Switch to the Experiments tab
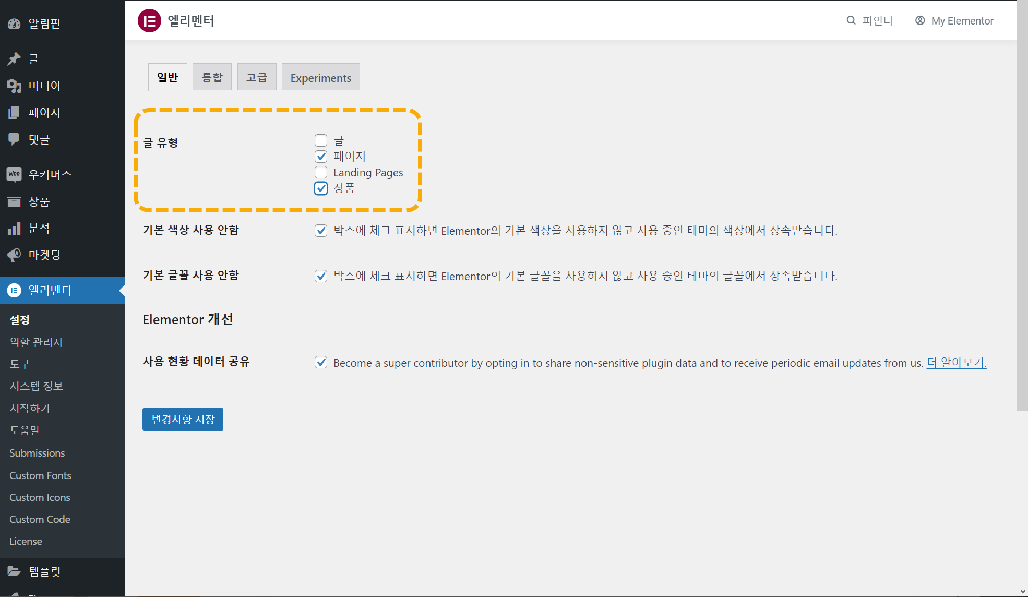The width and height of the screenshot is (1028, 597). point(320,77)
